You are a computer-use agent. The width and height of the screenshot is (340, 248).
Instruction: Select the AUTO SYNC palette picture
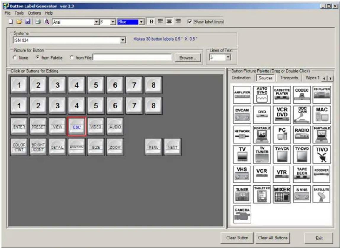[262, 95]
